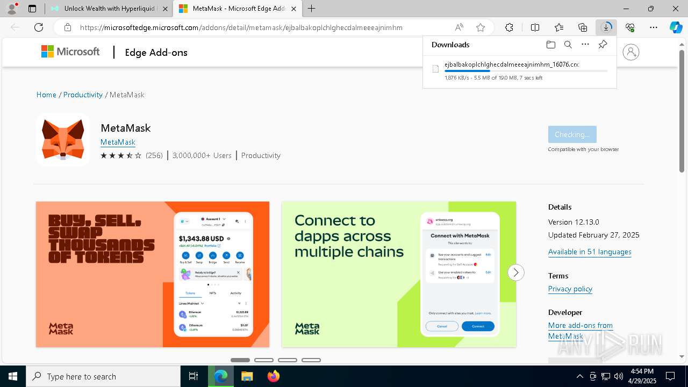Select the third carousel indicator
Image resolution: width=688 pixels, height=387 pixels.
coord(288,360)
